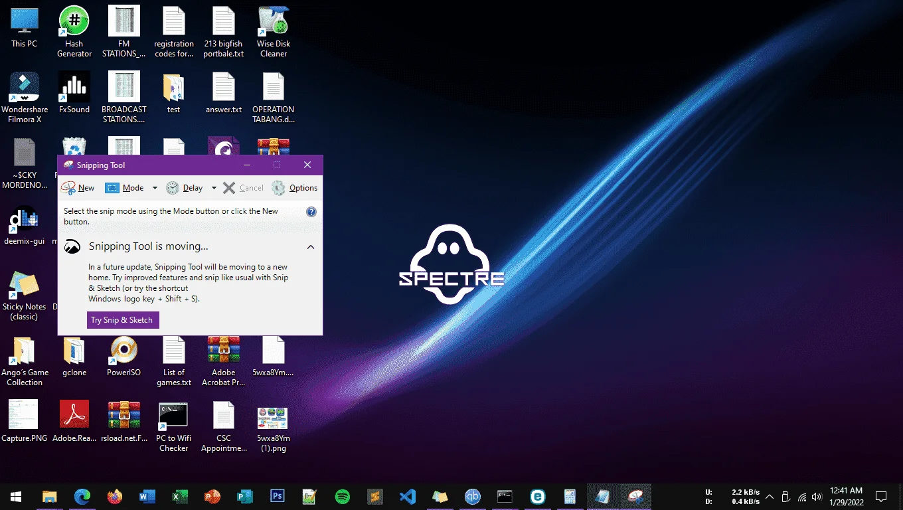Open the gclone folder
The width and height of the screenshot is (903, 510).
click(74, 357)
